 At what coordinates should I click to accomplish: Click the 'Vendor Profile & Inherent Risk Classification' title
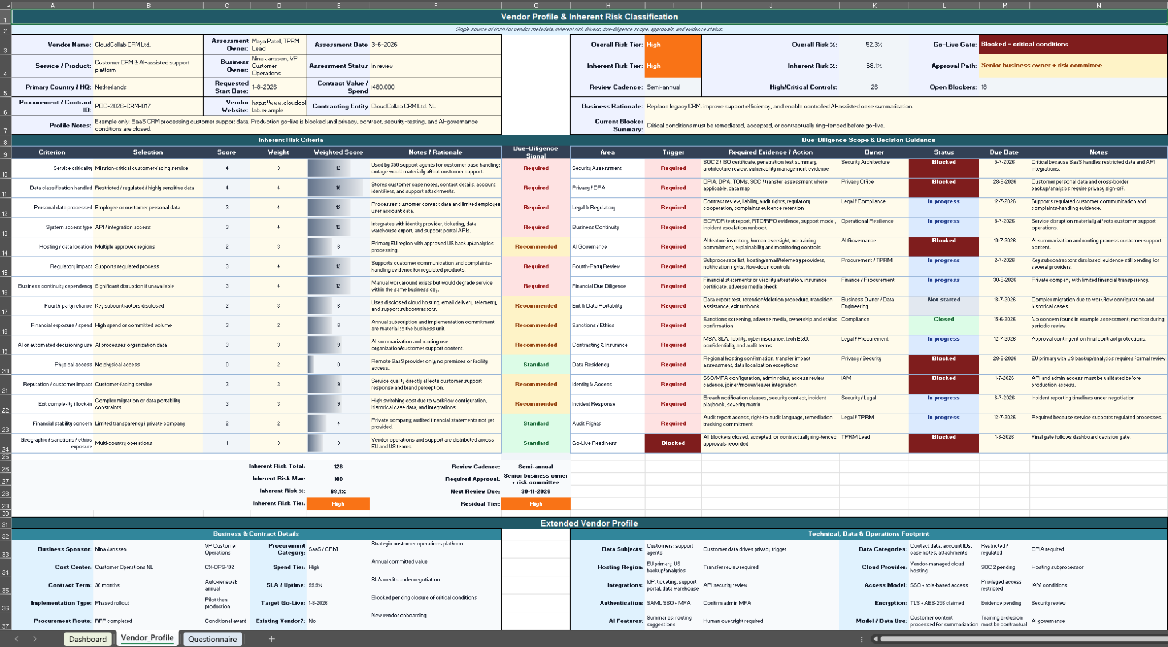pos(589,17)
